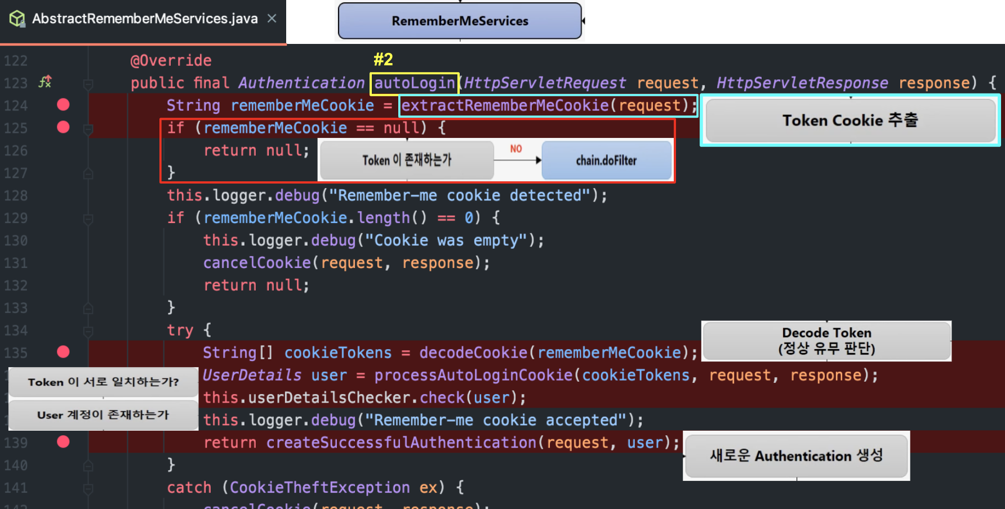The image size is (1005, 509).
Task: Click the CookieTheftException type on line 141
Action: coord(320,488)
